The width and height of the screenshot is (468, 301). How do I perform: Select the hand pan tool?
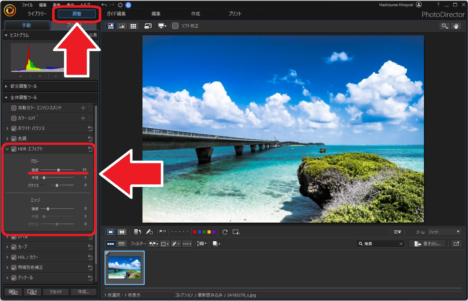point(456,26)
